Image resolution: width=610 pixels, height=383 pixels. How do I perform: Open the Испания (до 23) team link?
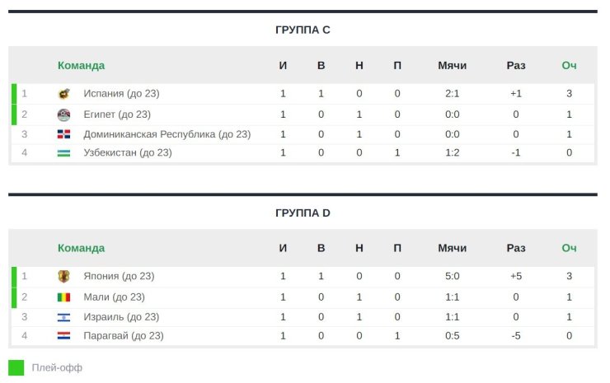click(121, 94)
